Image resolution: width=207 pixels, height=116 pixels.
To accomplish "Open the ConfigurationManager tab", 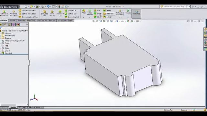I will coord(9,25).
